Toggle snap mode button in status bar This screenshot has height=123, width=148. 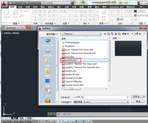click(x=43, y=122)
